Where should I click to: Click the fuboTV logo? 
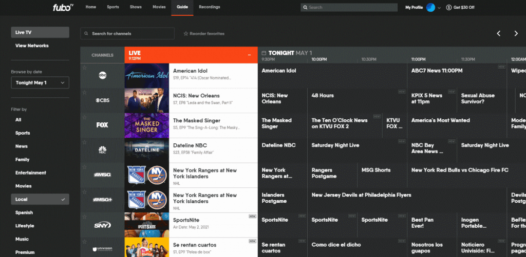point(63,7)
